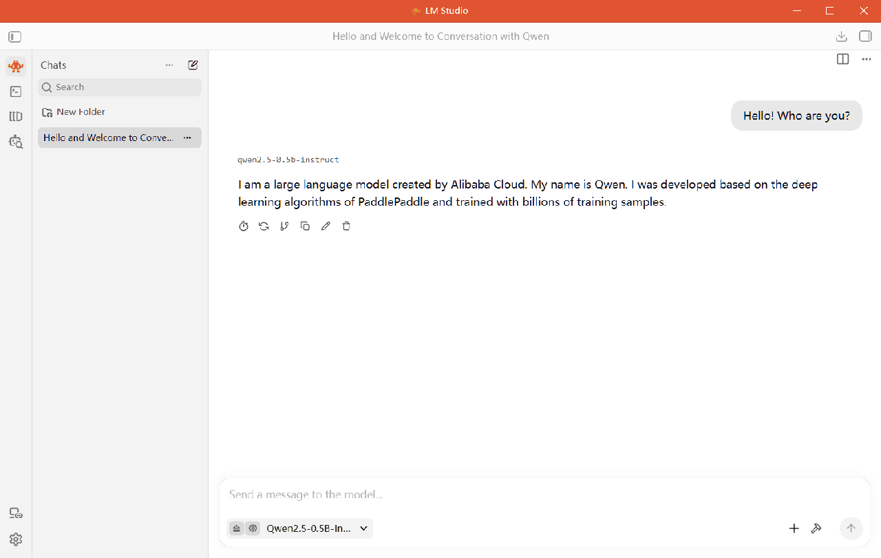The height and width of the screenshot is (558, 881).
Task: Create a new chat with the compose icon
Action: point(193,65)
